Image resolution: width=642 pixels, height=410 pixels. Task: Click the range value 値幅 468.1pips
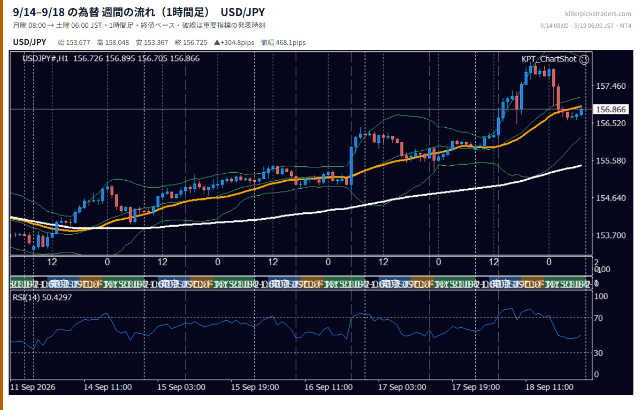[283, 43]
